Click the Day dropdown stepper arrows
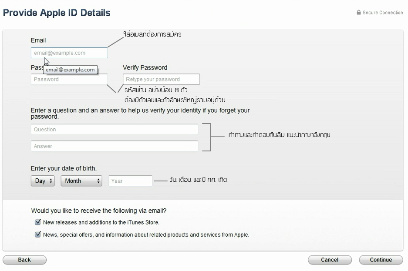Screen dimensions: 408x271 click(x=51, y=181)
